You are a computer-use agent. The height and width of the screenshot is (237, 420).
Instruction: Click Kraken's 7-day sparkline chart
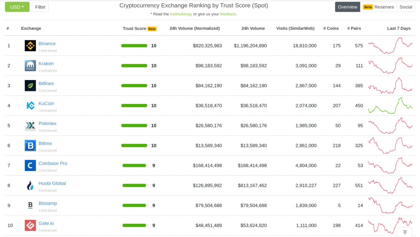[390, 66]
